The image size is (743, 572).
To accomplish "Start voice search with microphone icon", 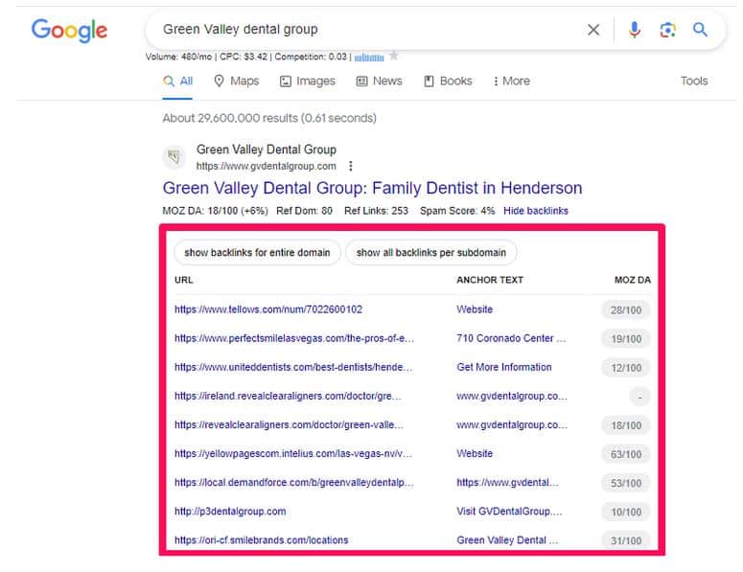I will pos(634,30).
